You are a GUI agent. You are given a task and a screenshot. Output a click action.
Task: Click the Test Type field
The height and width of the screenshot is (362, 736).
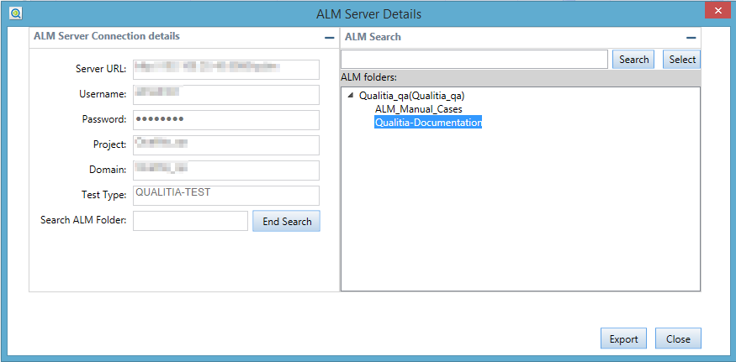pyautogui.click(x=226, y=195)
